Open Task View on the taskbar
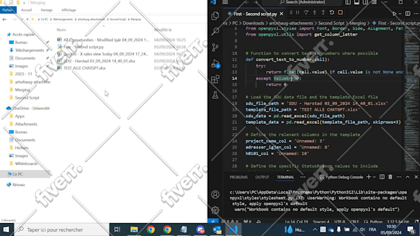 point(117,230)
